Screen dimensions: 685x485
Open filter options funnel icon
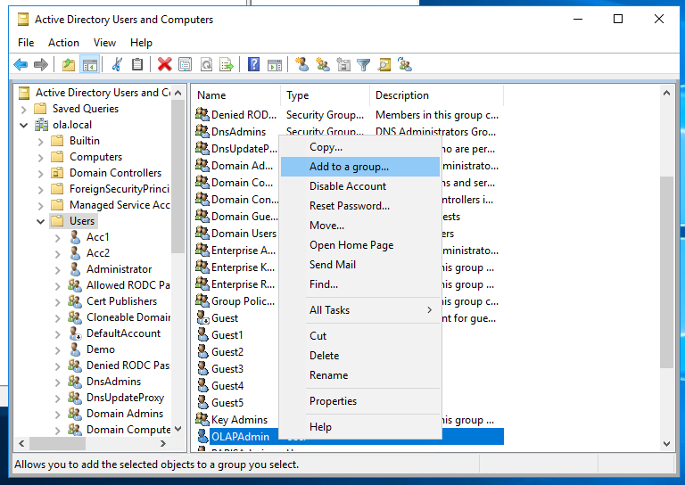click(x=364, y=65)
